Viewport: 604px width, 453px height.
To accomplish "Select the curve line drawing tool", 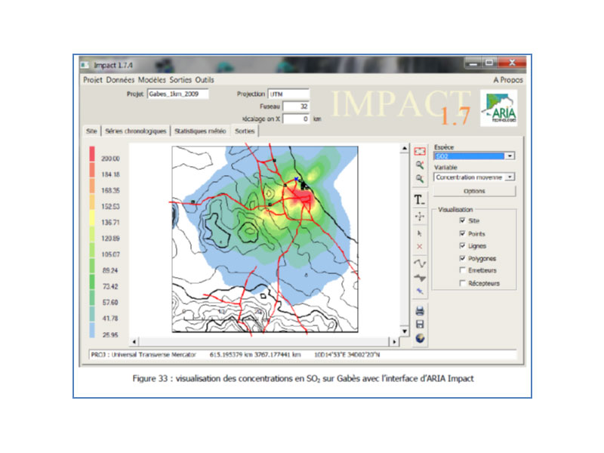I will (x=420, y=263).
